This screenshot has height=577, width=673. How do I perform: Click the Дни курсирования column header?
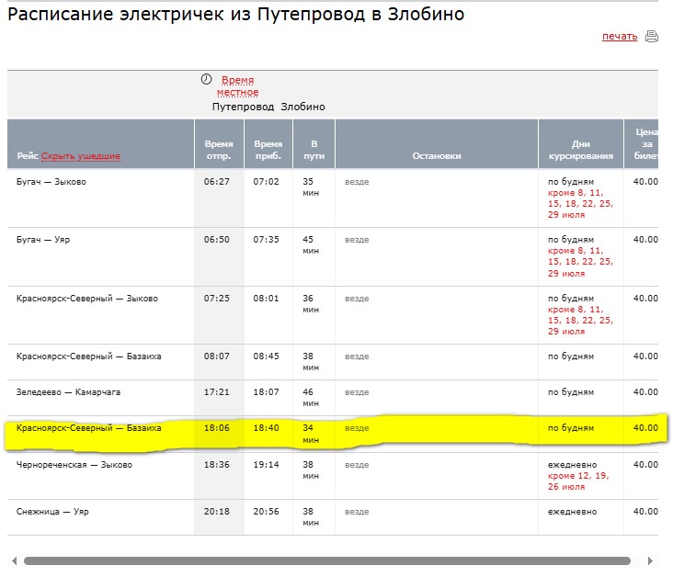(x=580, y=150)
